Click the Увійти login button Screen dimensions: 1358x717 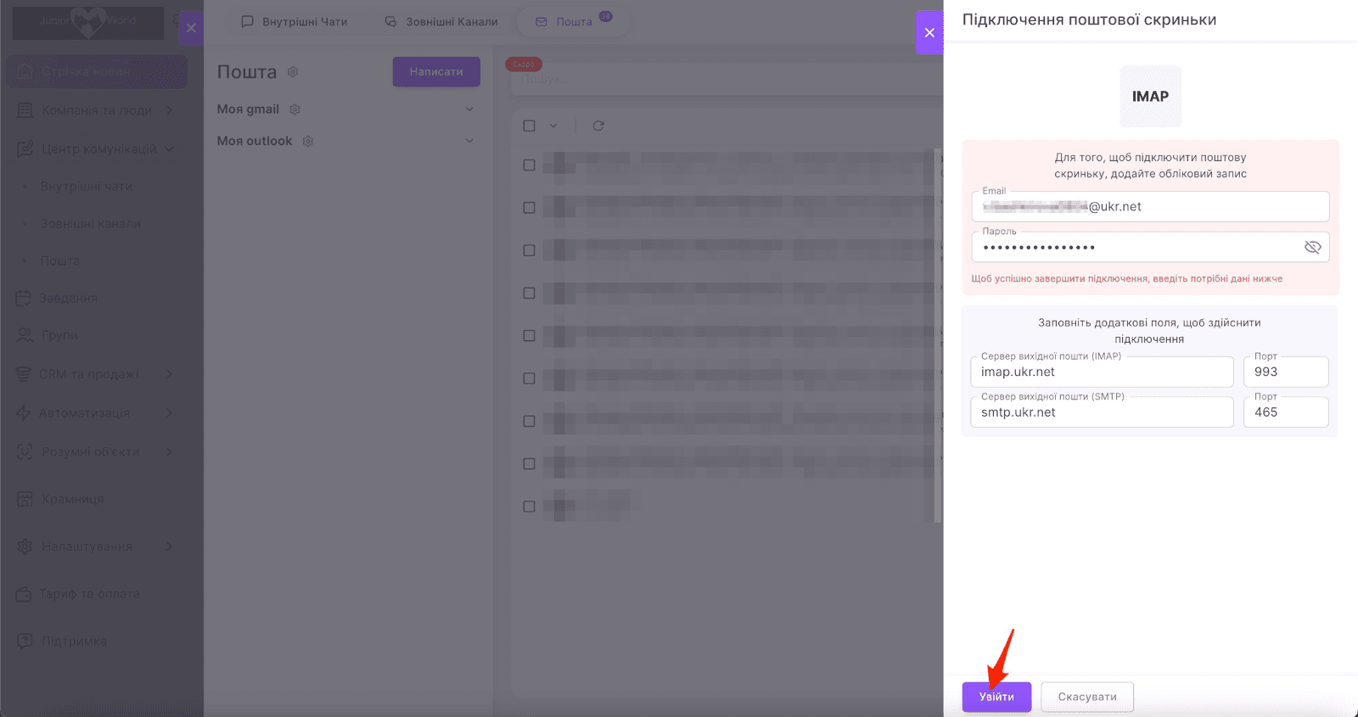pyautogui.click(x=996, y=697)
